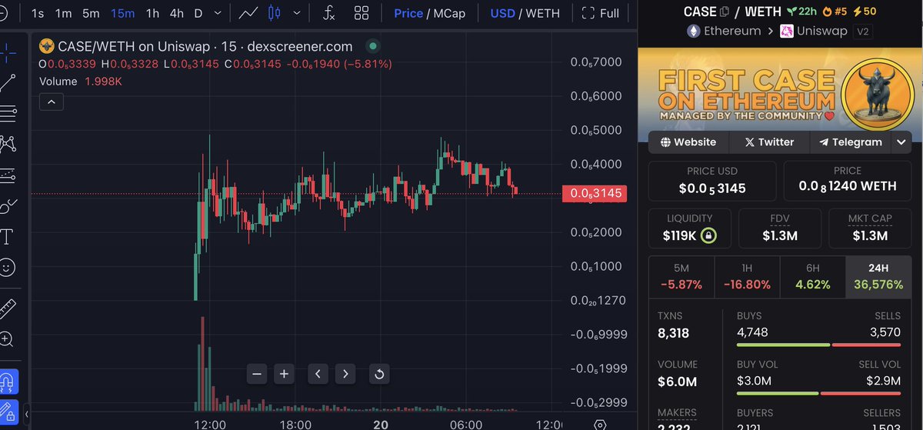This screenshot has height=430, width=923.
Task: Toggle lock all drawings button
Action: click(x=8, y=412)
